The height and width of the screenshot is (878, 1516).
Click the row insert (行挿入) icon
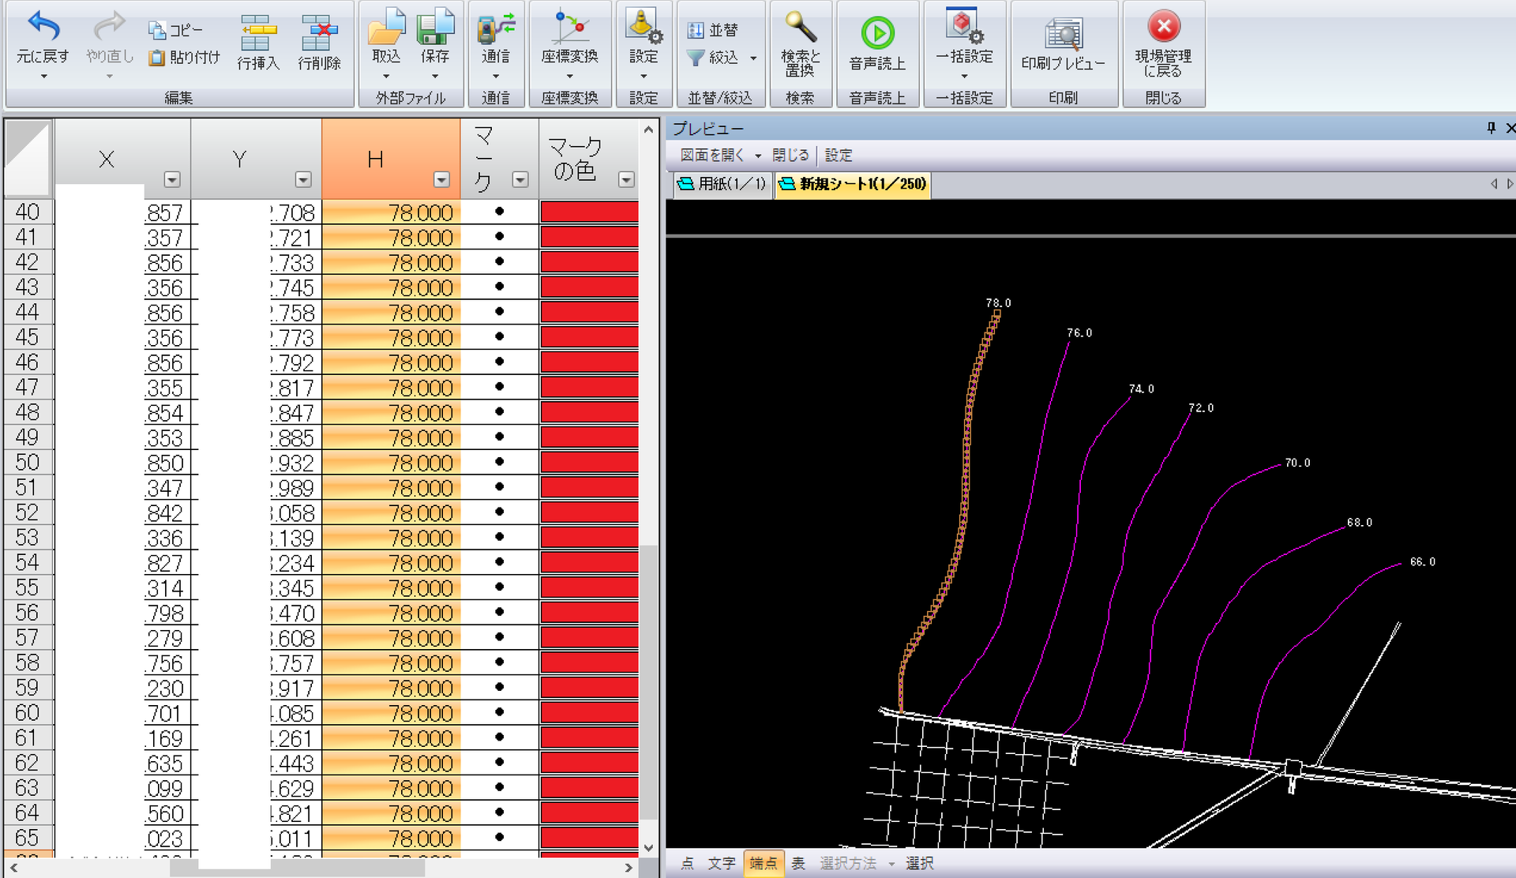(258, 33)
